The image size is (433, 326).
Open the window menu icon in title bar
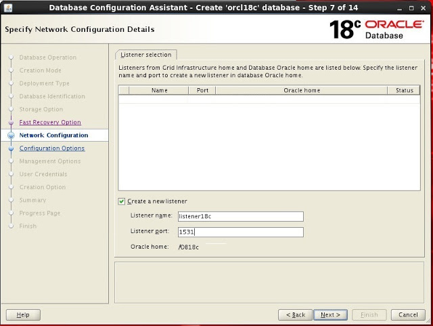[7, 7]
